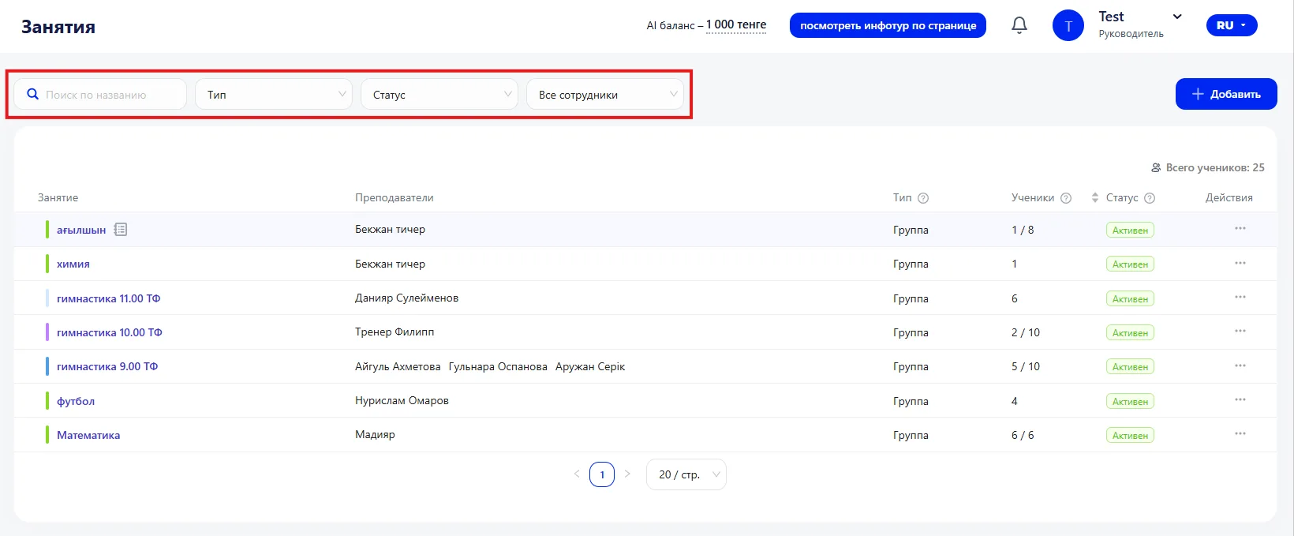
Task: Click teacher Мадияр
Action: coord(375,435)
